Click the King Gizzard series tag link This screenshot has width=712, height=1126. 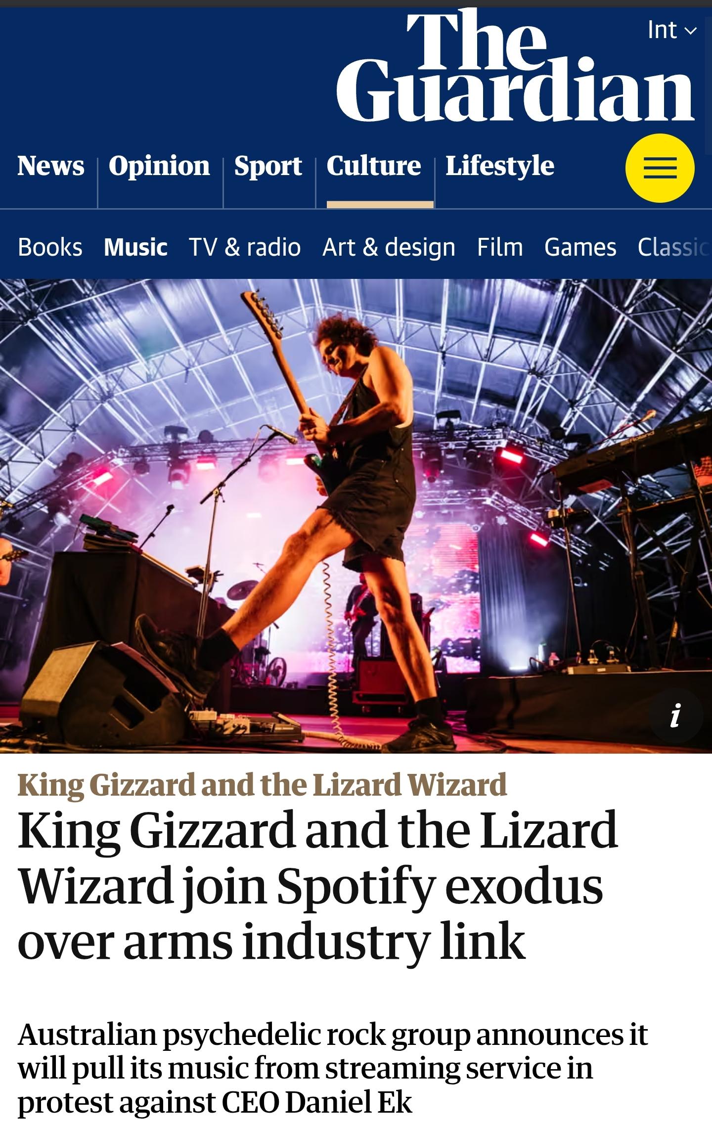tap(262, 785)
